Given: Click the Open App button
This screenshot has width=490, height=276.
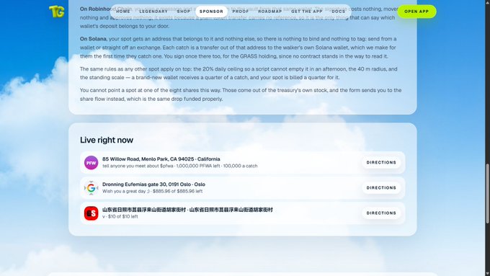Looking at the screenshot, I should click(x=416, y=12).
